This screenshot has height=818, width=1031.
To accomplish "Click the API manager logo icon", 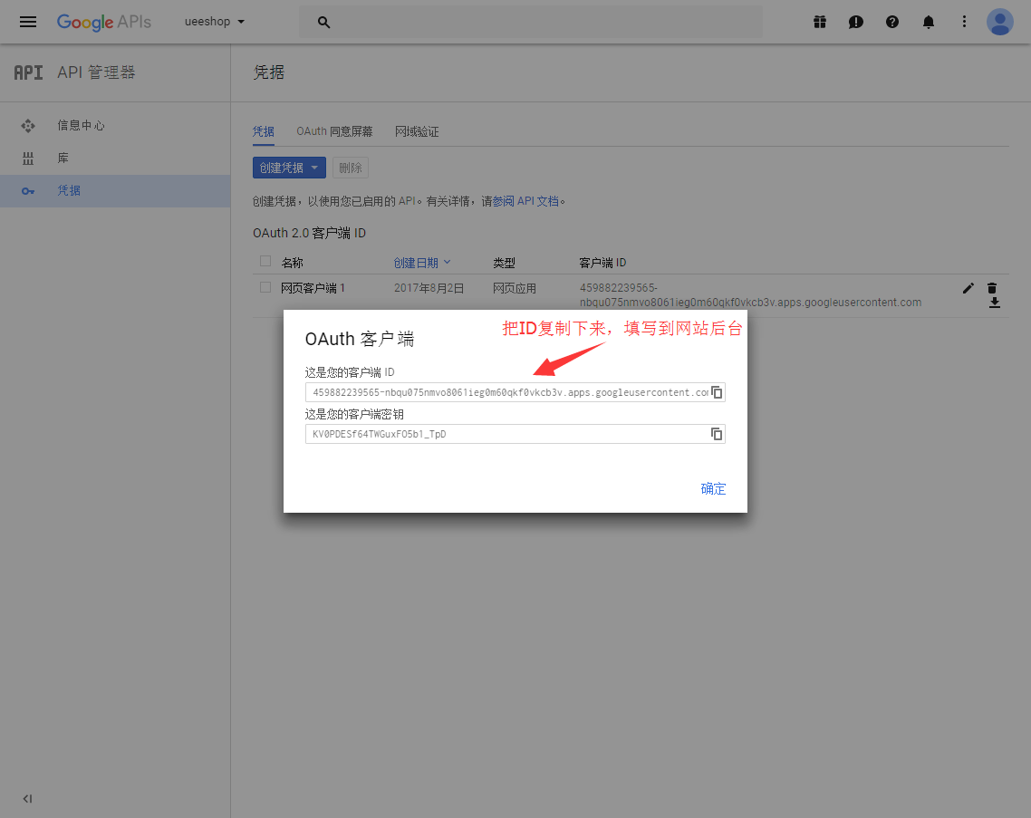I will click(x=28, y=72).
